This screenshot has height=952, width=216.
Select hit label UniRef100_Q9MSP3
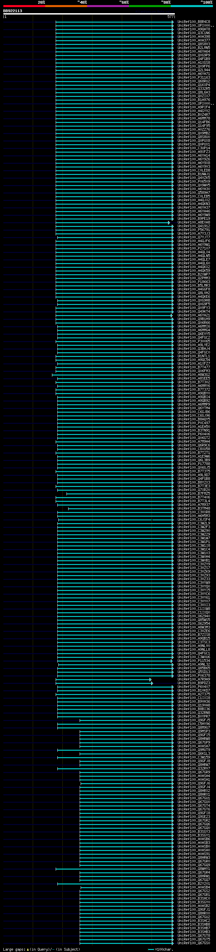pos(194,731)
